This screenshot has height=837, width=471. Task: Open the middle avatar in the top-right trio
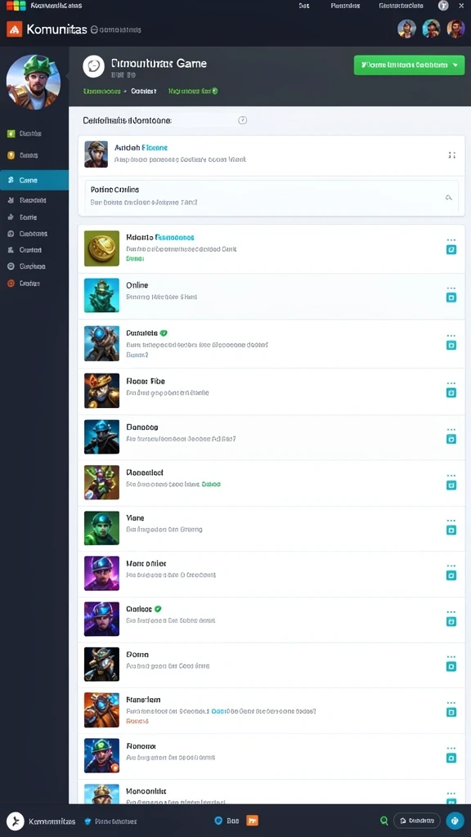pos(432,29)
